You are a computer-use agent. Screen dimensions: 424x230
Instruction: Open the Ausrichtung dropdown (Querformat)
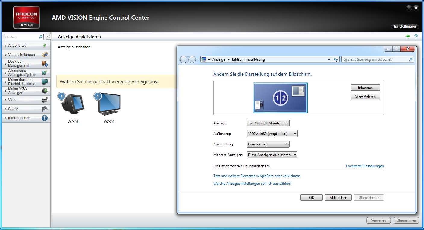click(268, 144)
